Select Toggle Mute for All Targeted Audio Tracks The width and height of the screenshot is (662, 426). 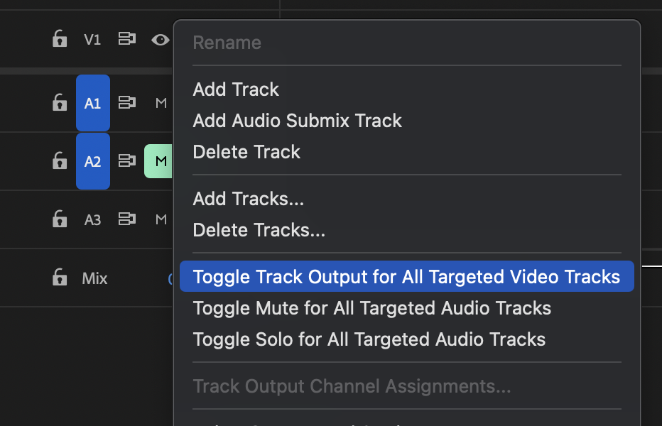point(371,308)
